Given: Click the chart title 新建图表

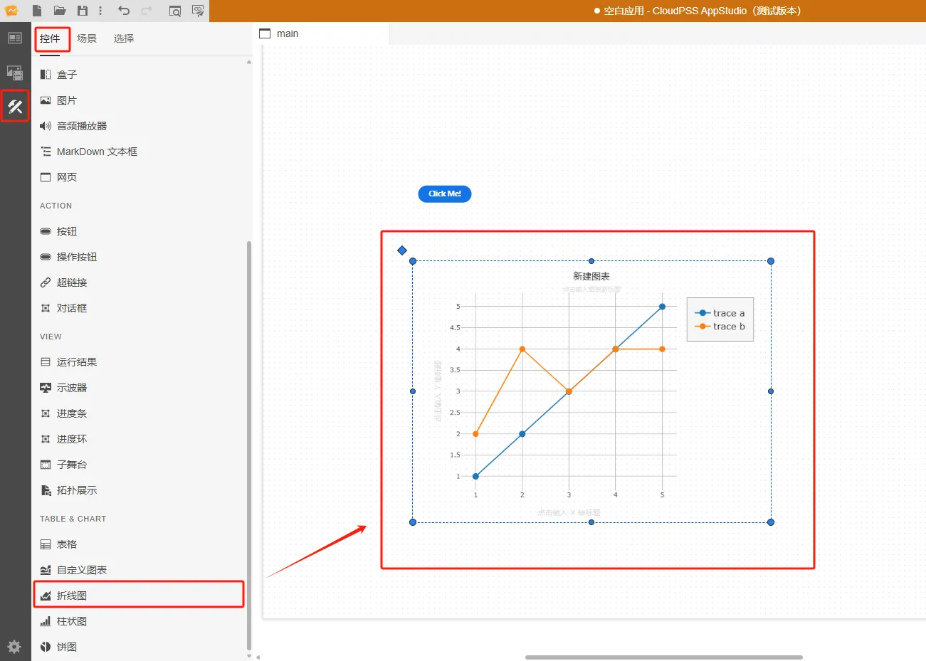Looking at the screenshot, I should click(591, 276).
